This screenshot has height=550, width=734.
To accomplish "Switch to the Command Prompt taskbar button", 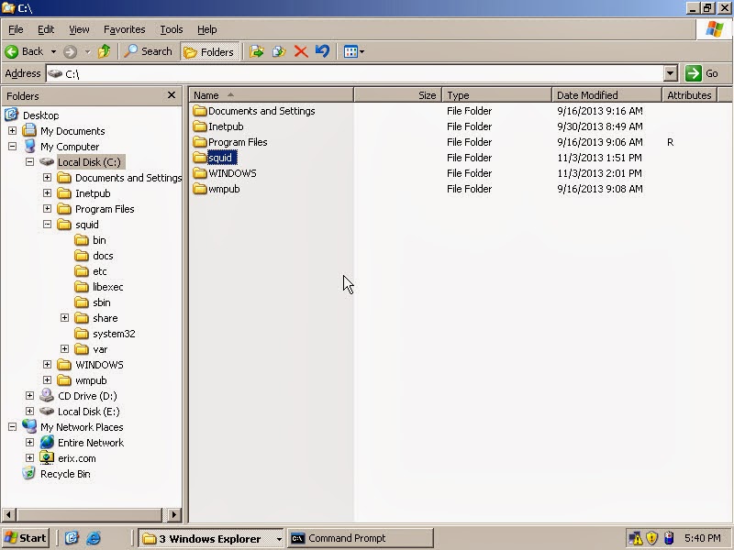I will point(360,538).
